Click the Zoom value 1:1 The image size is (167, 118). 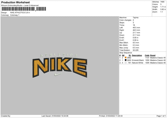coord(161,12)
